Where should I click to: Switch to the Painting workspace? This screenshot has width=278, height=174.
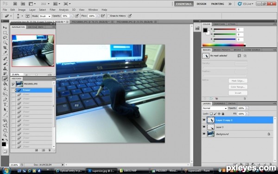(x=217, y=4)
